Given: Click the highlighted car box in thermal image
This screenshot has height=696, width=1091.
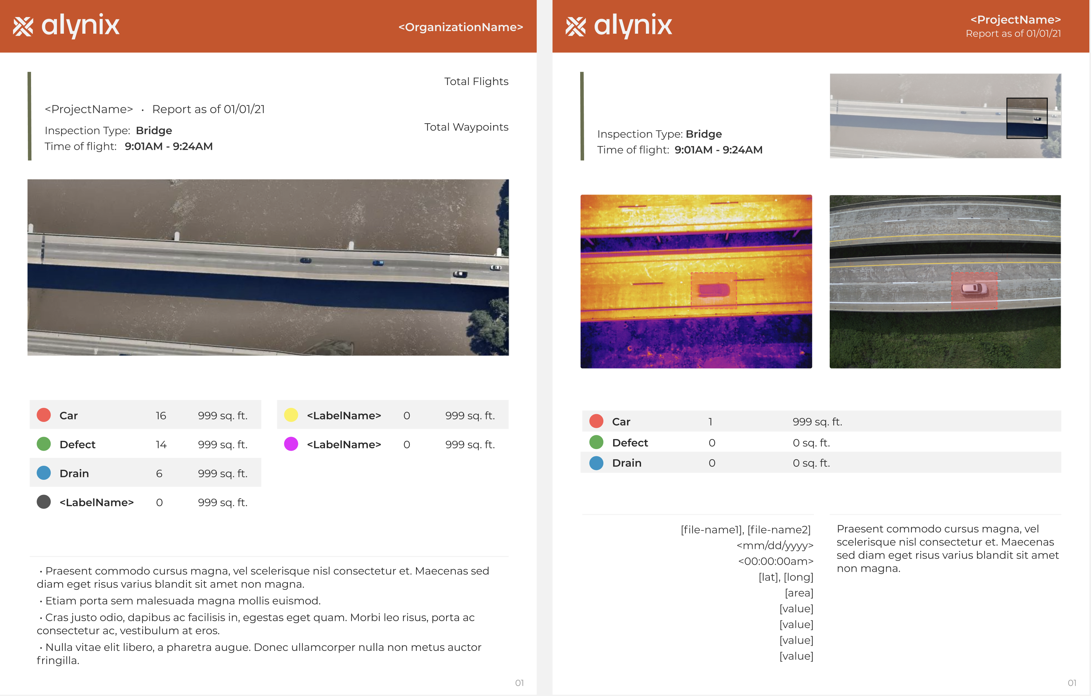Looking at the screenshot, I should click(713, 290).
